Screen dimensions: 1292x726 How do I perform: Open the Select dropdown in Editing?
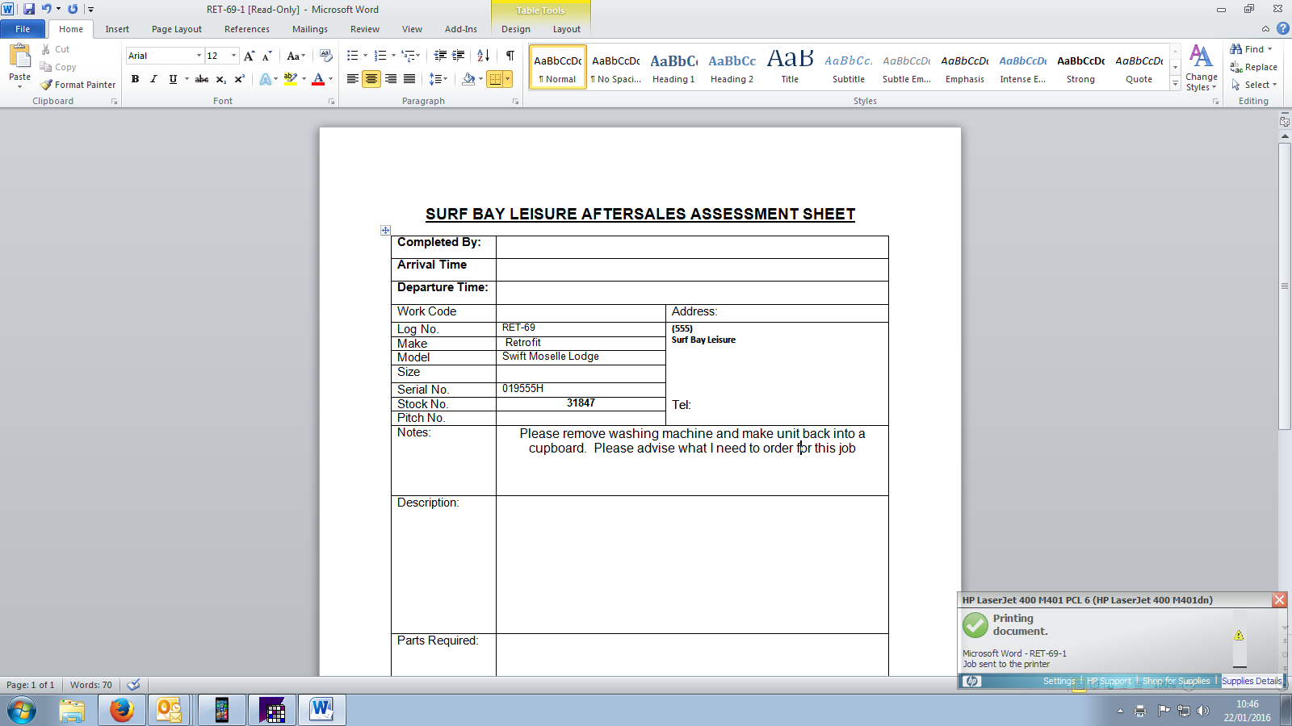(1254, 85)
